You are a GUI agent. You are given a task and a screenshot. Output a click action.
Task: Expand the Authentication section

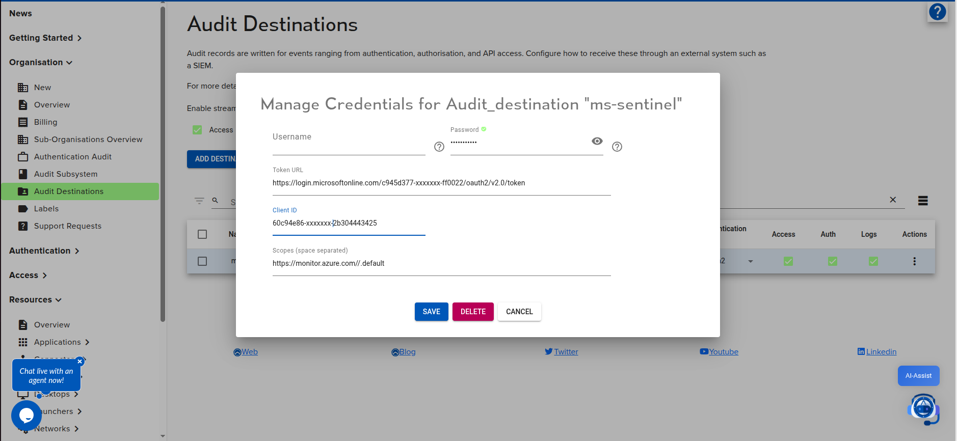click(x=44, y=251)
